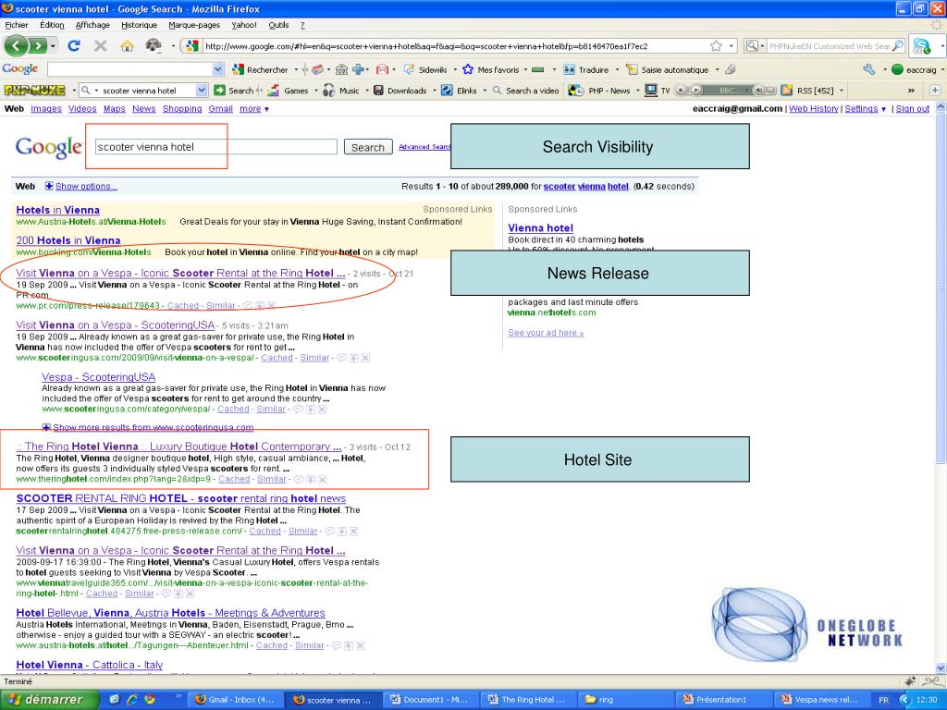Go forward with the green forward arrow

tap(37, 46)
